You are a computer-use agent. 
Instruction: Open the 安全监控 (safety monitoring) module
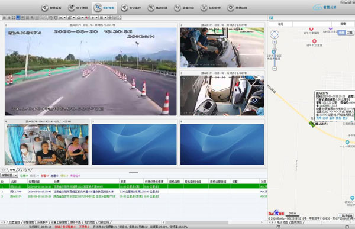[x=131, y=8]
